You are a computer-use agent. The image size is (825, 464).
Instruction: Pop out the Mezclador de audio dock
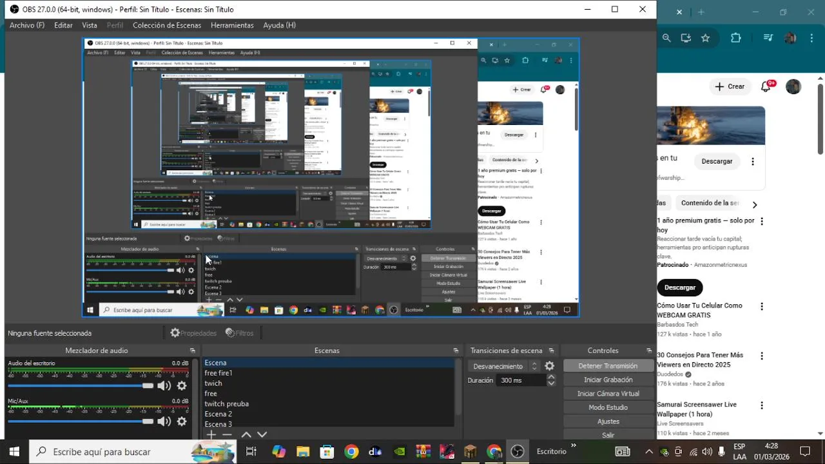coord(192,351)
